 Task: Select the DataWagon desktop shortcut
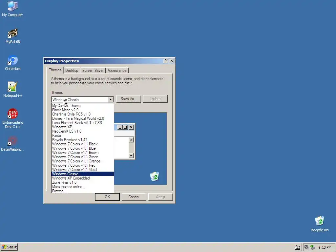click(12, 144)
